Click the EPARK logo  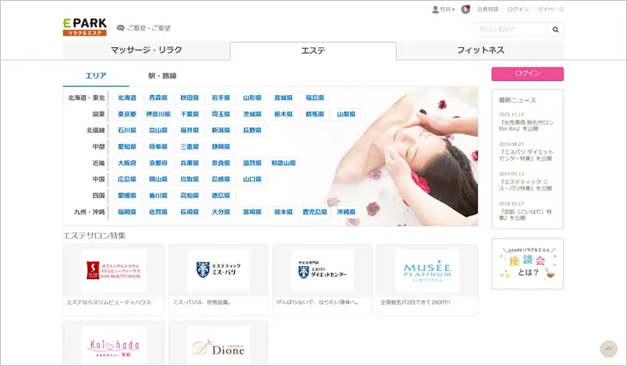(84, 26)
